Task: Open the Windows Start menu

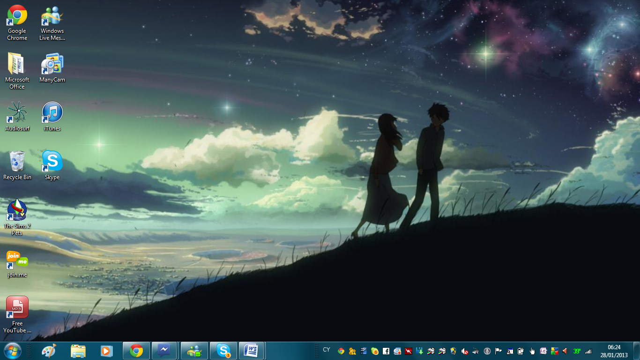Action: (12, 351)
